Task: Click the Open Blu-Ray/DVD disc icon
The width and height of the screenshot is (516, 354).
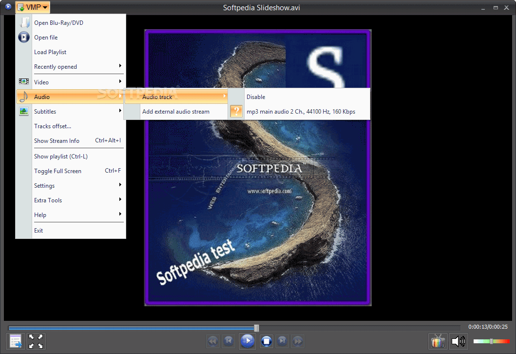Action: (24, 22)
